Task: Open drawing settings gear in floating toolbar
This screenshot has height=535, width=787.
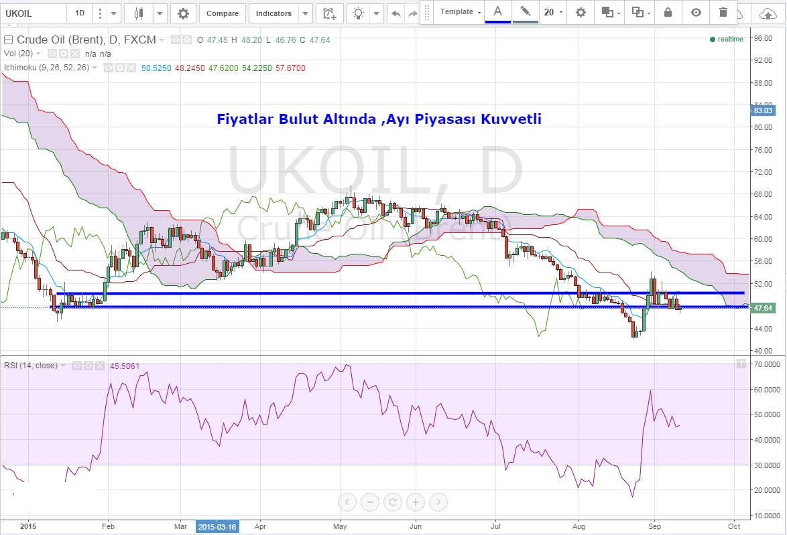Action: (x=581, y=12)
